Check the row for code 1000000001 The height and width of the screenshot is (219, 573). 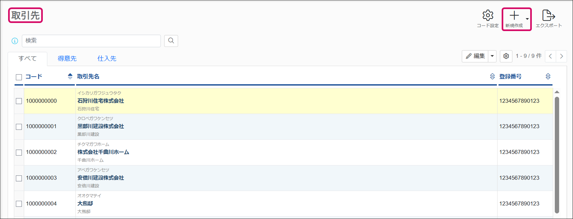(19, 127)
